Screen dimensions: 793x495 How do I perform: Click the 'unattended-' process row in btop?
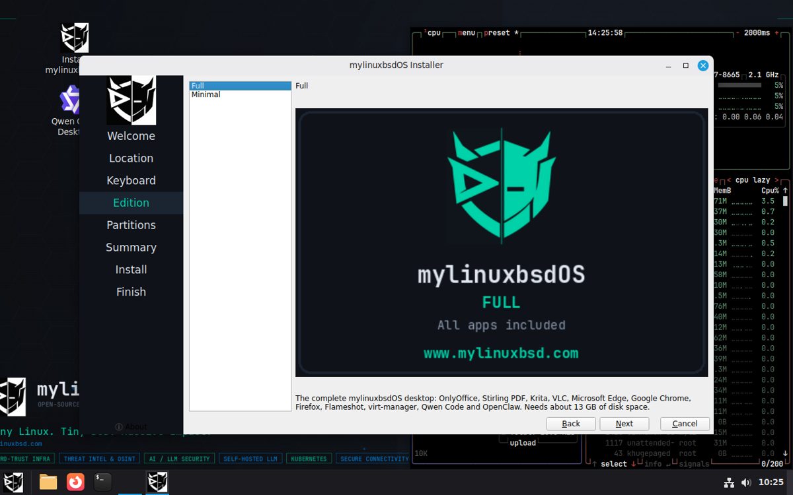pos(683,443)
